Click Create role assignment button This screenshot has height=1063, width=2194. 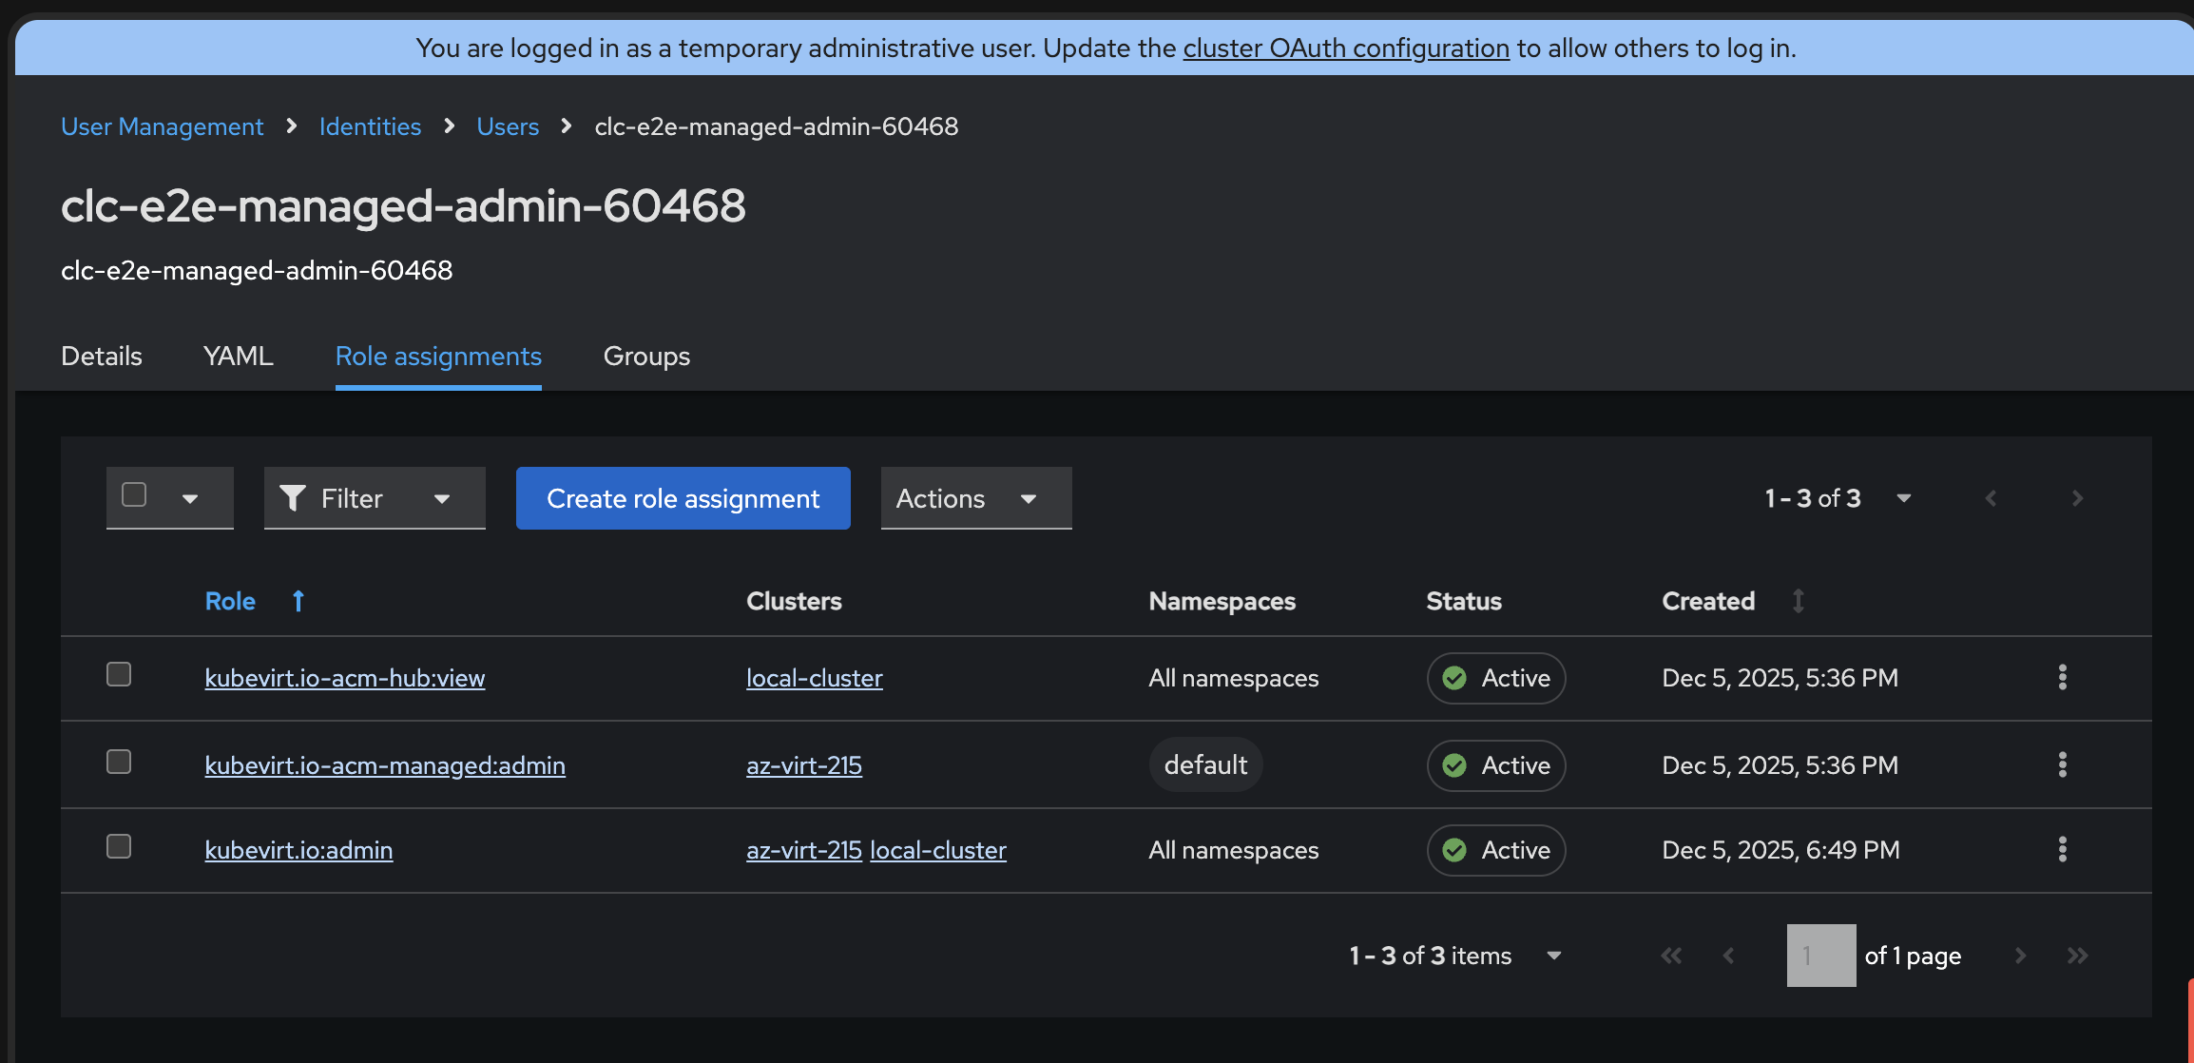coord(683,498)
